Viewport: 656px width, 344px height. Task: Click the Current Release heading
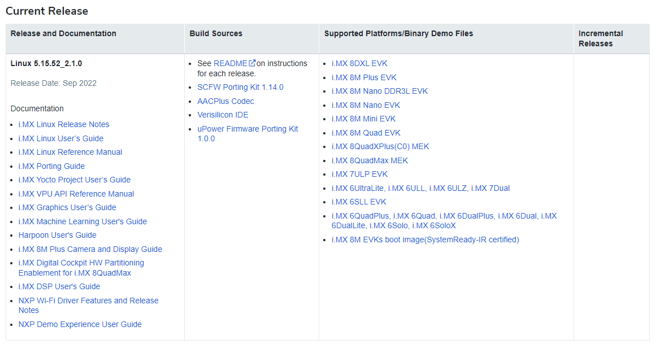(x=47, y=11)
